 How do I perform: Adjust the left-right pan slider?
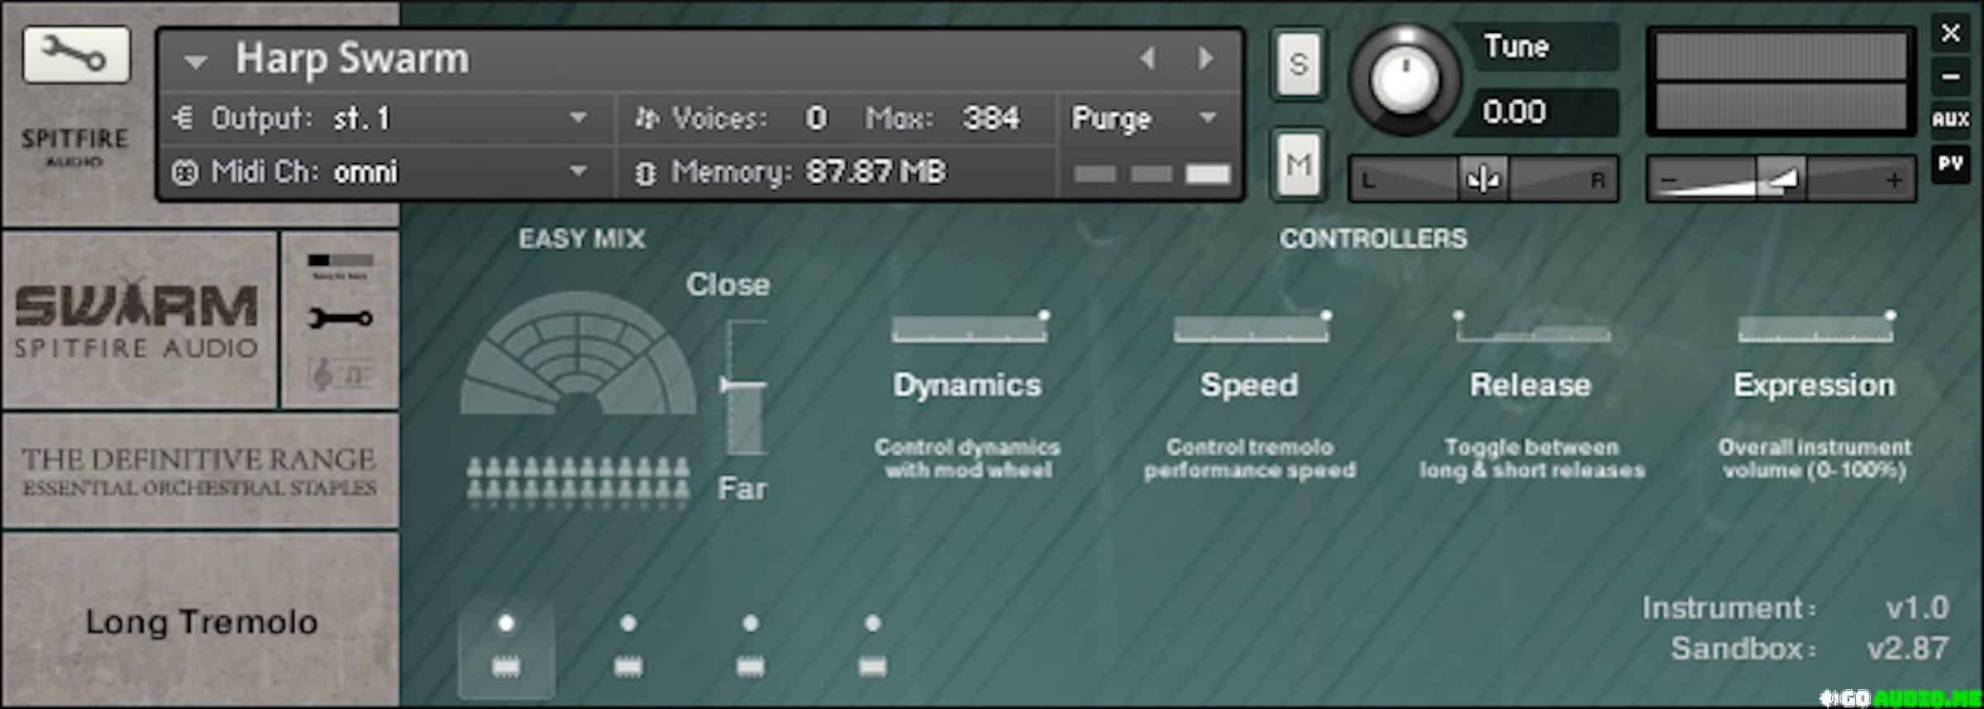[x=1483, y=178]
